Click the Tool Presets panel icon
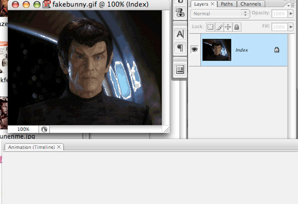Image resolution: width=298 pixels, height=204 pixels. tap(180, 12)
